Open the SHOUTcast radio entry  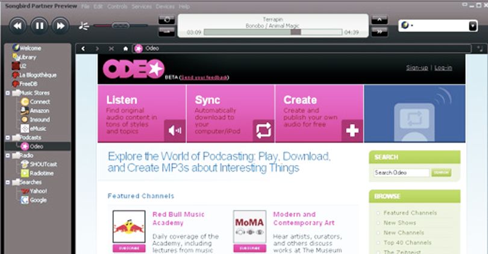pyautogui.click(x=39, y=164)
